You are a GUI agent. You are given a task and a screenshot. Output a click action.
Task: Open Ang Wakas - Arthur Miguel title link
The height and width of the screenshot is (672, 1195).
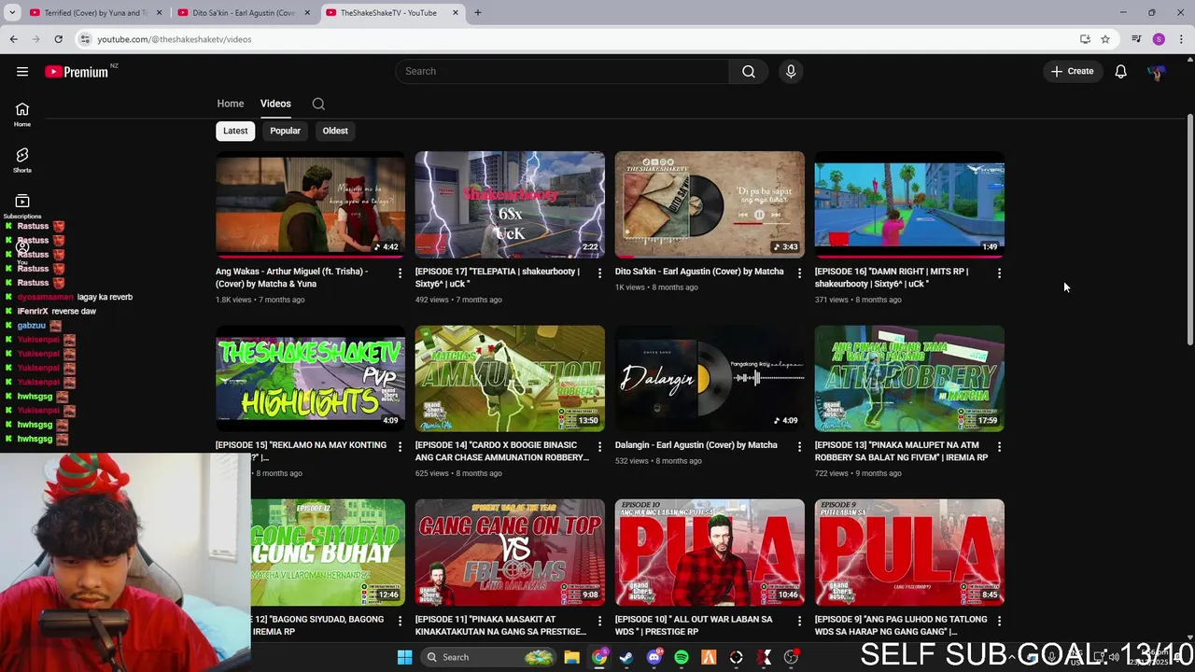291,277
